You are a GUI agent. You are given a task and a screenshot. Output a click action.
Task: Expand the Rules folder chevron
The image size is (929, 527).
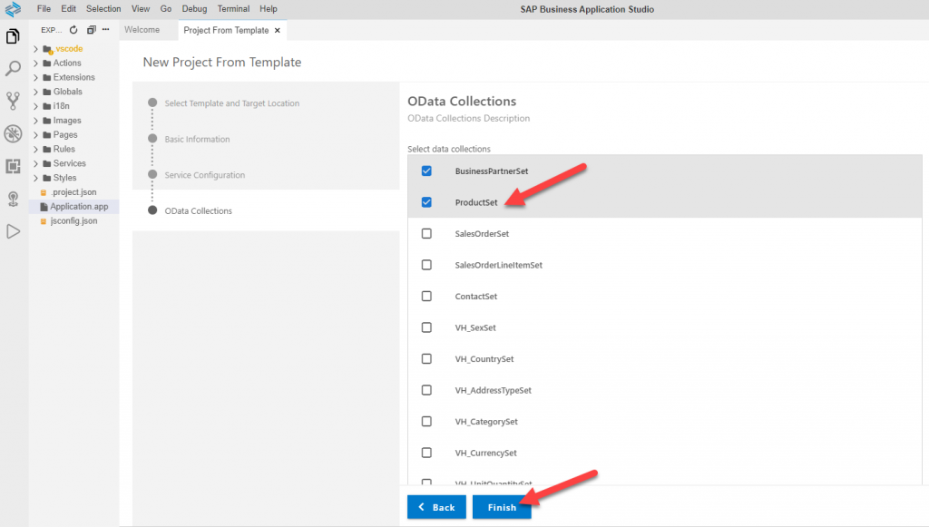point(35,150)
